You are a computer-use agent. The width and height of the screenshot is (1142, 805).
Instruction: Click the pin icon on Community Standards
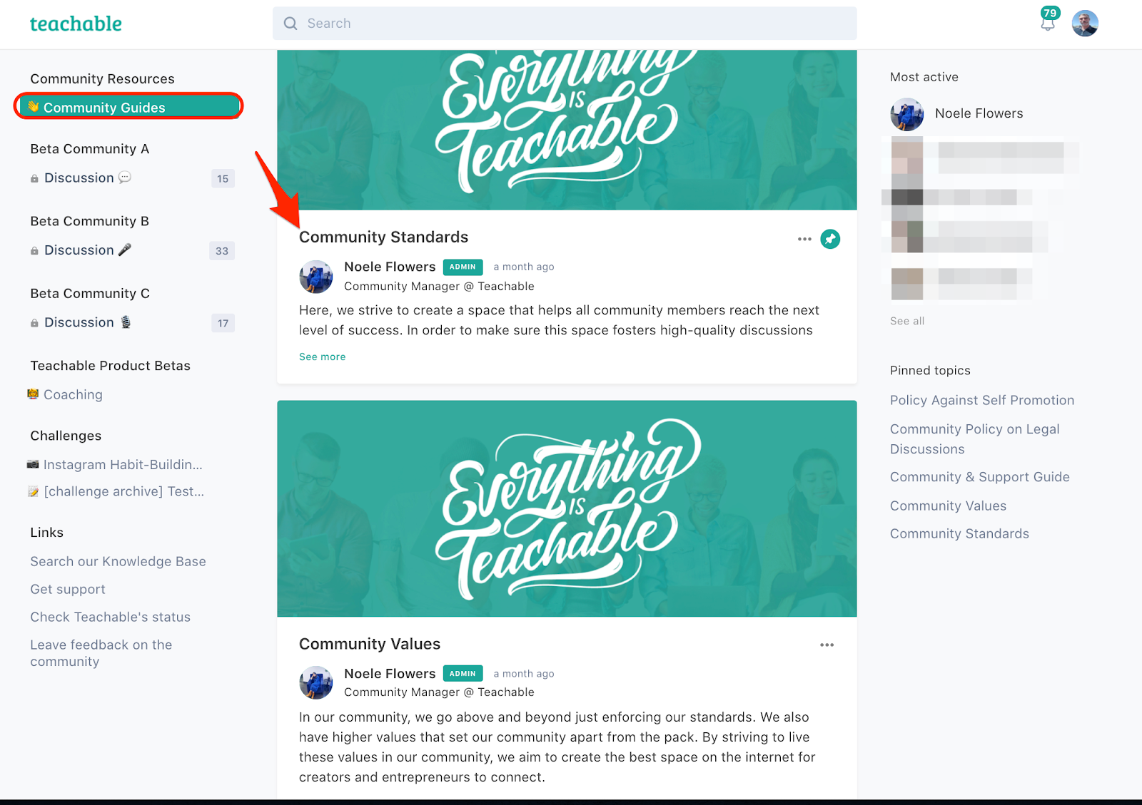tap(830, 239)
